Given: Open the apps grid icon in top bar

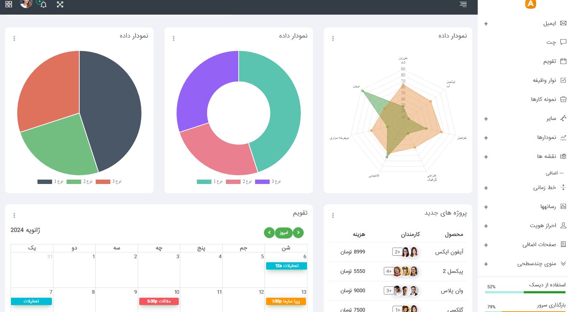Looking at the screenshot, I should [x=9, y=4].
